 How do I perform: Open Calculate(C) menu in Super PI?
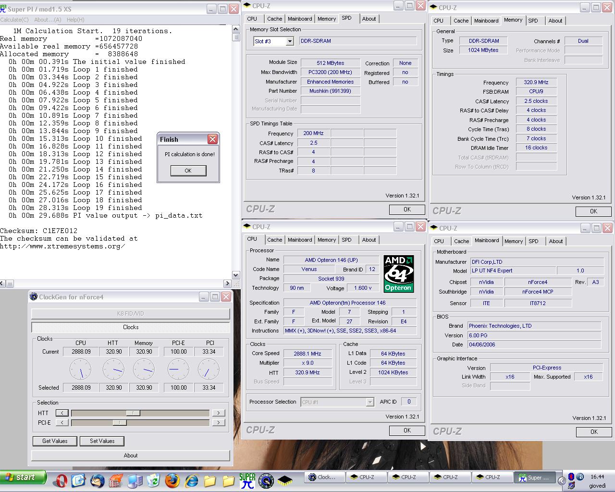(x=14, y=20)
